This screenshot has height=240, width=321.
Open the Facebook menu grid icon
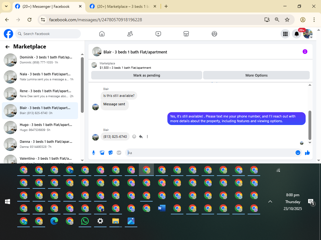coord(285,34)
